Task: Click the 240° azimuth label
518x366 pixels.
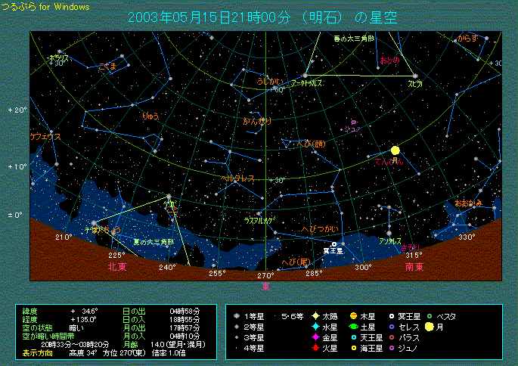Action: [x=167, y=267]
